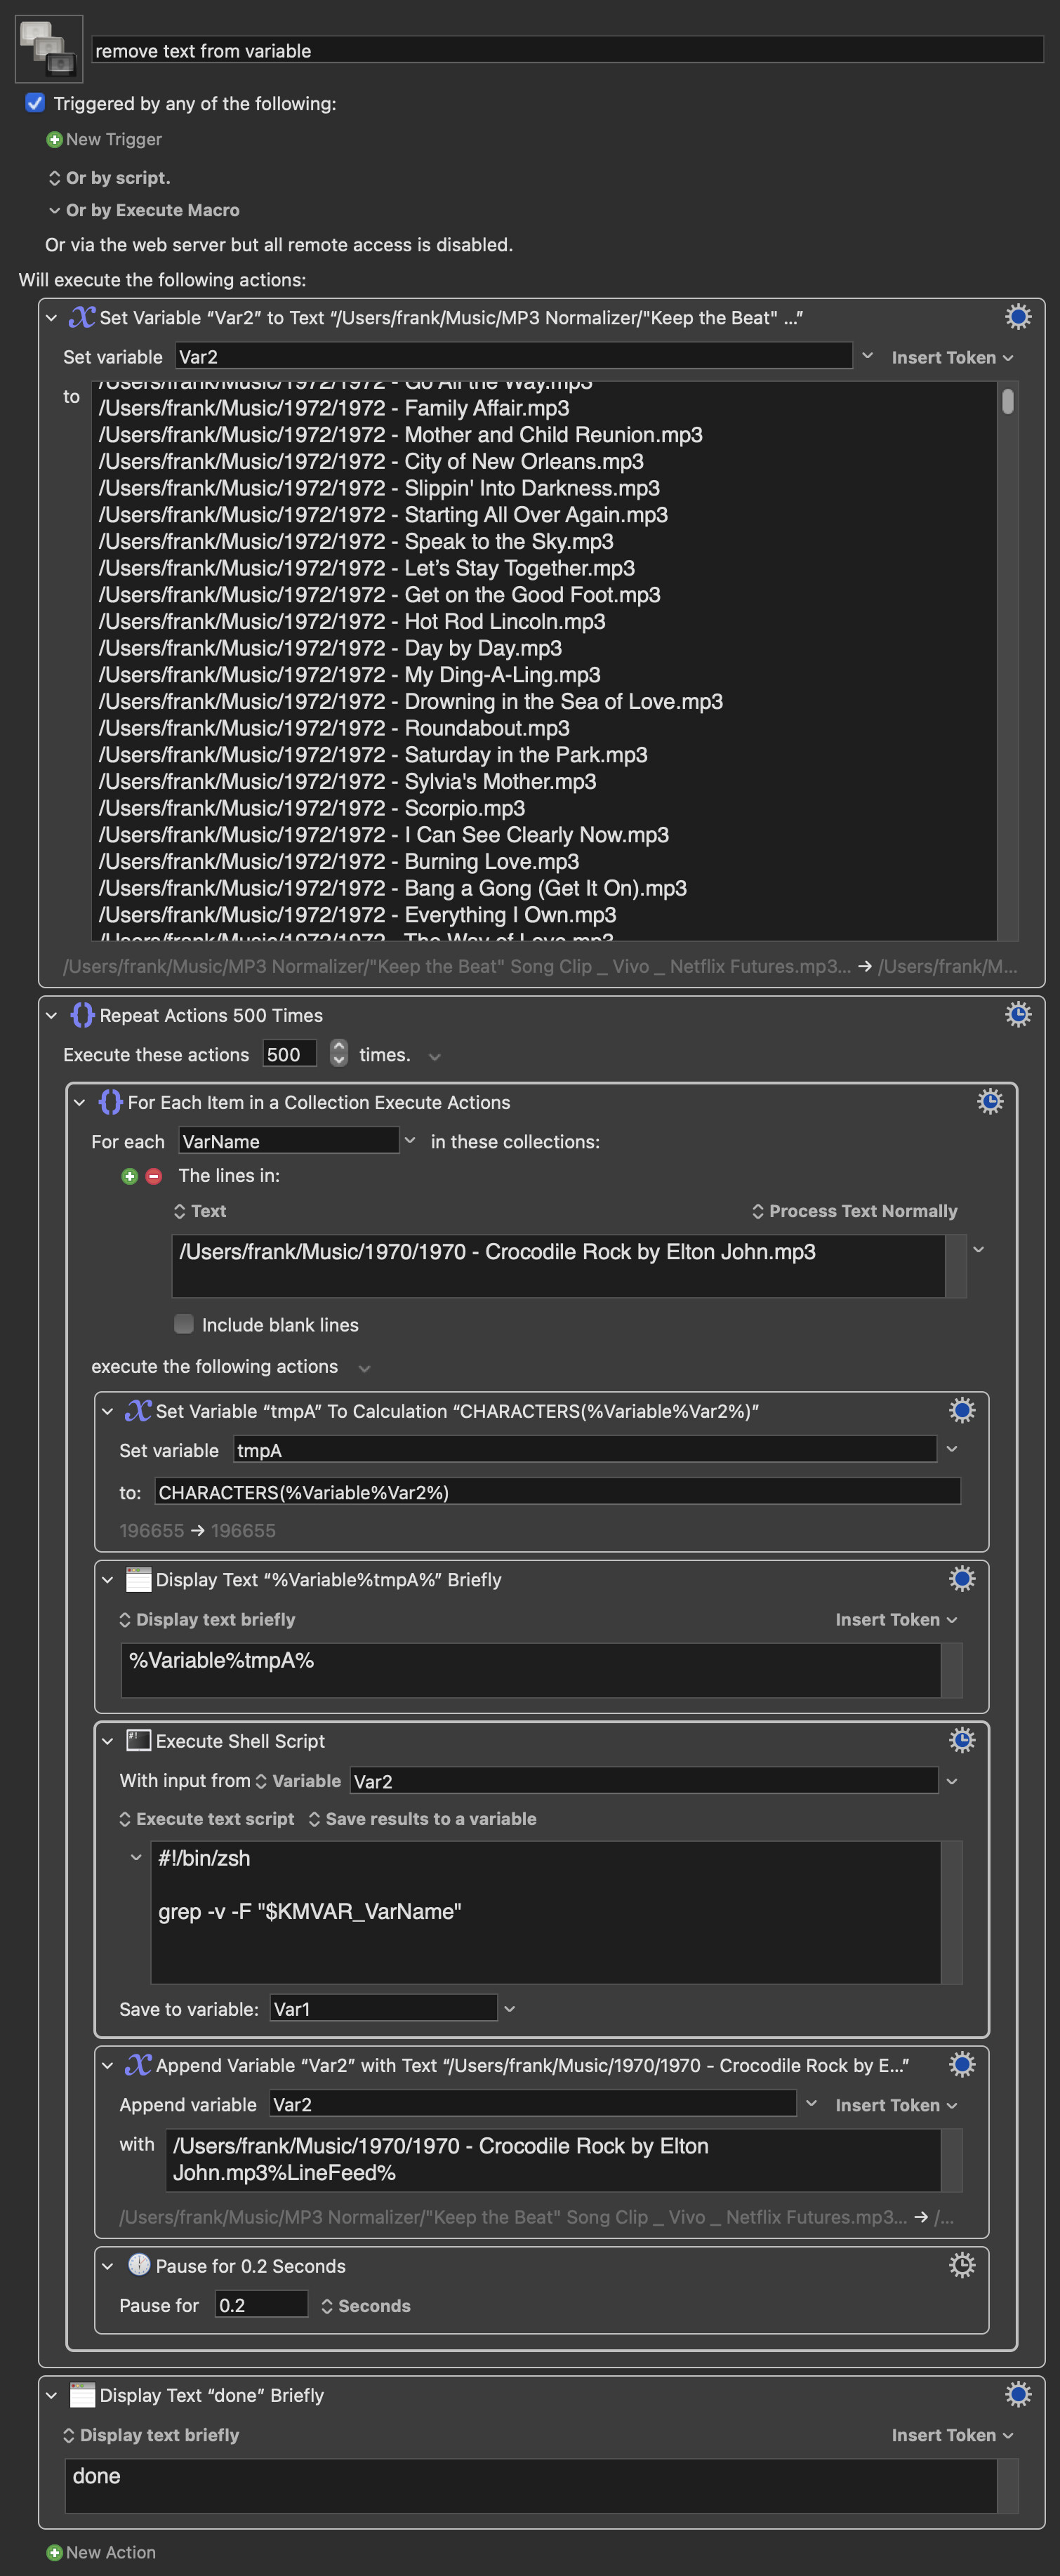Screen dimensions: 1060x2576
Task: Open Insert Token menu in Append Variable action
Action: pyautogui.click(x=896, y=2105)
